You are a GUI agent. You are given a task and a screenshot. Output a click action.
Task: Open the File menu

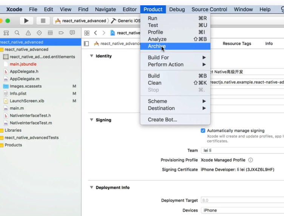tap(33, 9)
